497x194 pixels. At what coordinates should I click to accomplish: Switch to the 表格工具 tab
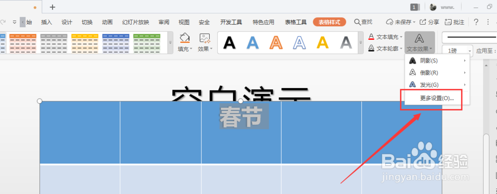296,22
